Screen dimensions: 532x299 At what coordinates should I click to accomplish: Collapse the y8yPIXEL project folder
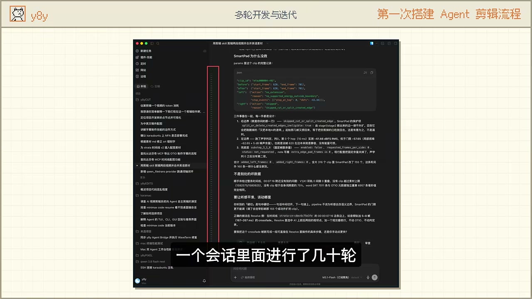point(144,255)
